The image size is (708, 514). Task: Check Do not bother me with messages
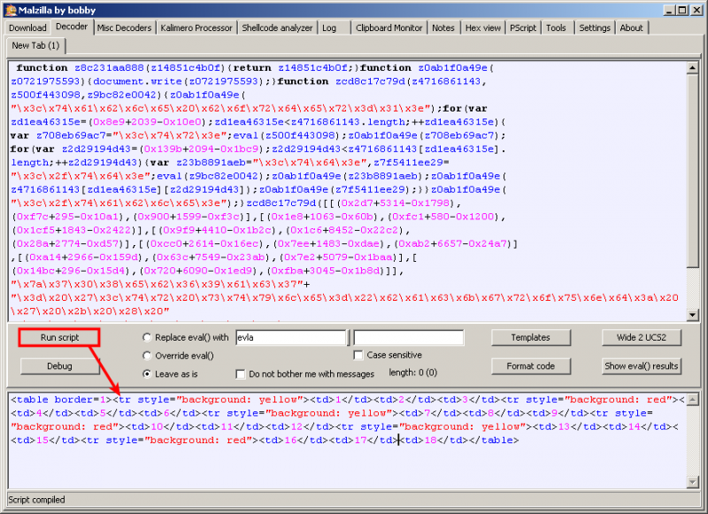tap(241, 373)
